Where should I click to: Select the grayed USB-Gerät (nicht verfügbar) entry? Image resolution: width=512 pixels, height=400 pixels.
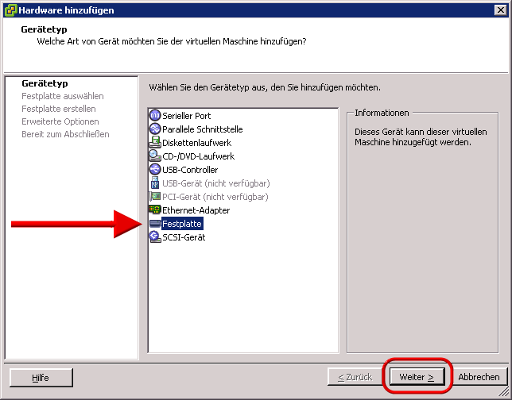(x=215, y=183)
